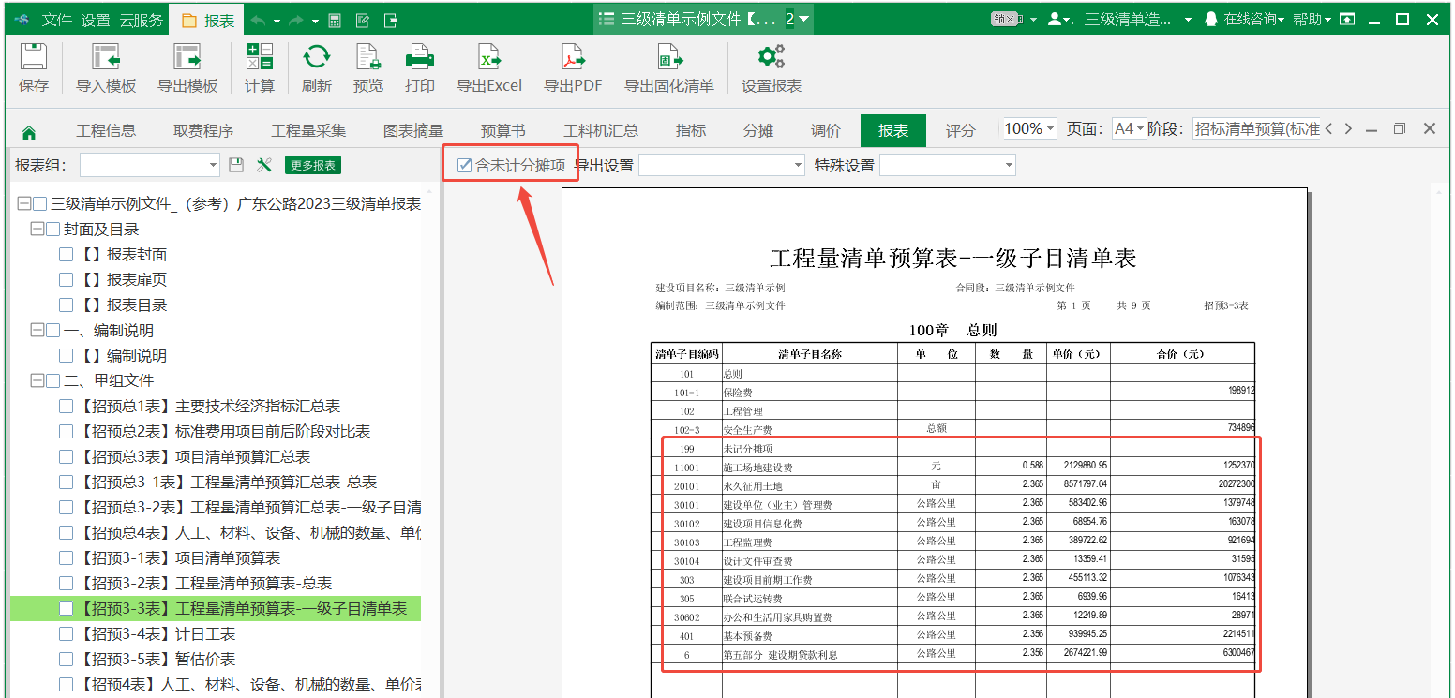This screenshot has height=698, width=1455.
Task: Click the 导出模板 export template icon
Action: pyautogui.click(x=187, y=57)
